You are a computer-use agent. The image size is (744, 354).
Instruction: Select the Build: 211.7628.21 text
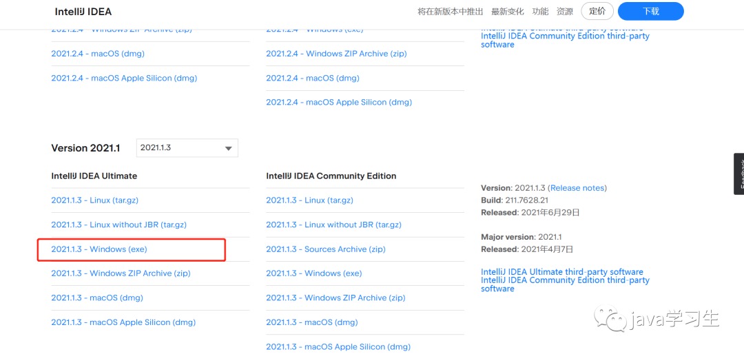point(515,200)
